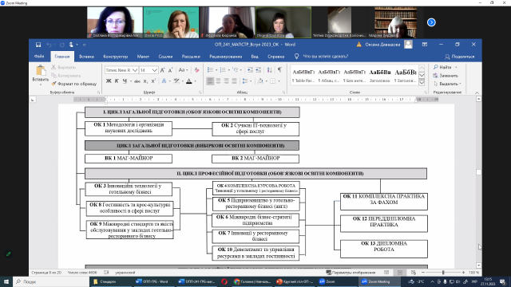
Task: Click the Поделиться button
Action: [460, 57]
